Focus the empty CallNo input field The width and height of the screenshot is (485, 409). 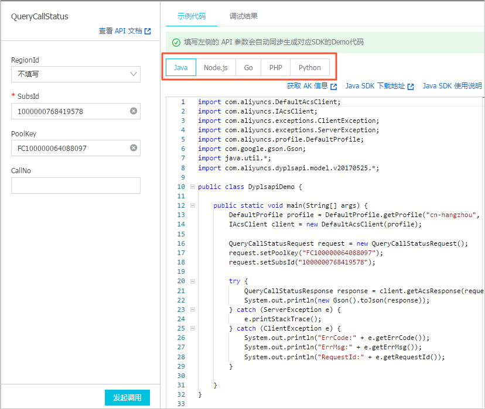click(76, 185)
